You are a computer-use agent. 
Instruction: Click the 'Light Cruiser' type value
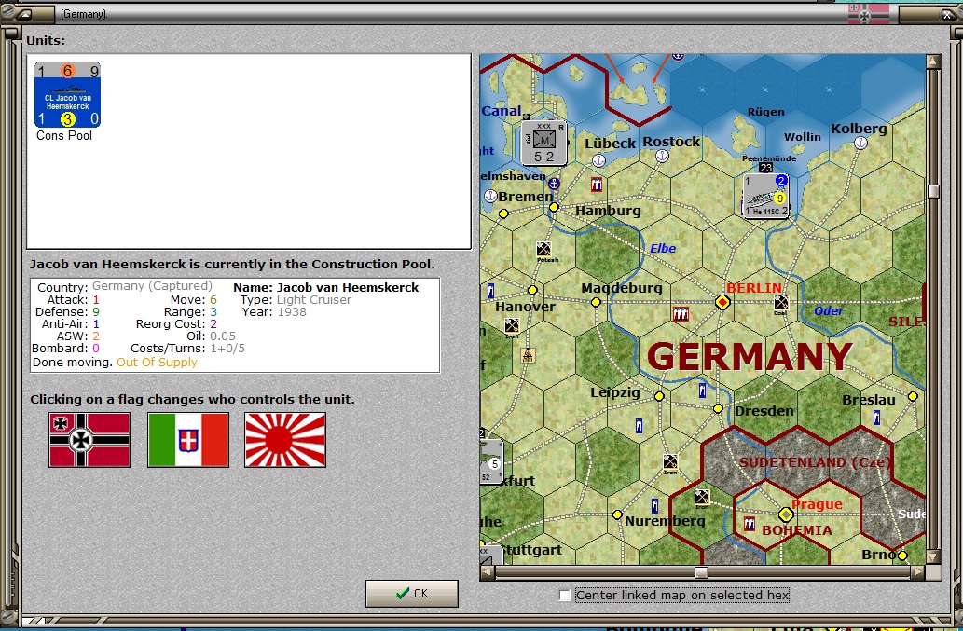tap(314, 299)
